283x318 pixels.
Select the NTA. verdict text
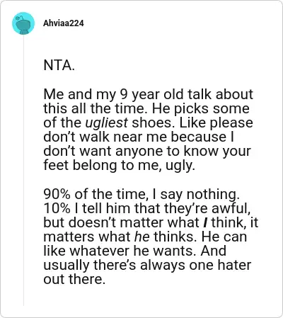click(59, 65)
